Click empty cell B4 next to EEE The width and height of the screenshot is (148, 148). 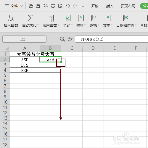[50, 70]
